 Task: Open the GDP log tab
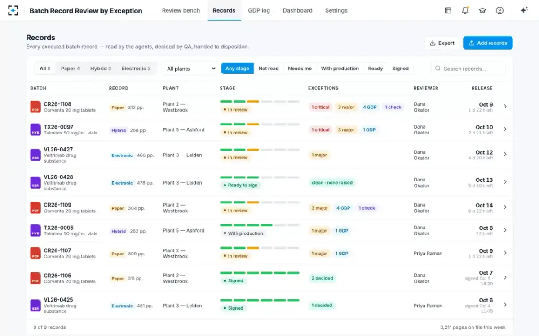point(259,10)
